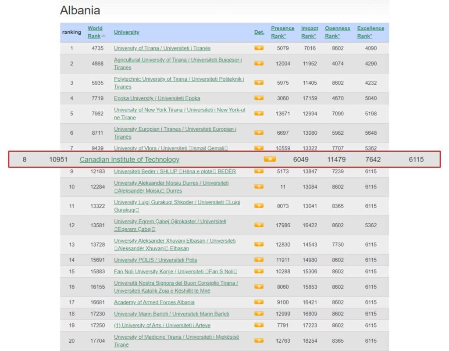Sort table by World Rank column
The width and height of the screenshot is (449, 351).
95,32
